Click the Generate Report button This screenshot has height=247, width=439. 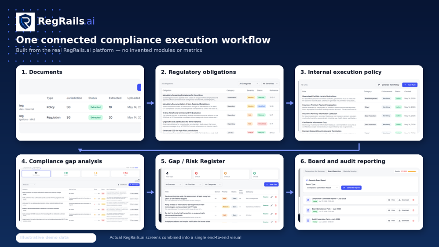coord(351,188)
